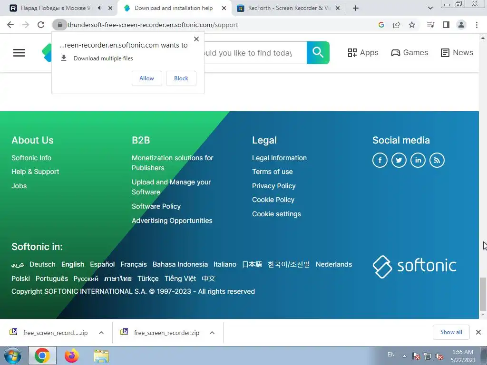Open Chrome side panel
This screenshot has width=487, height=365.
click(446, 25)
